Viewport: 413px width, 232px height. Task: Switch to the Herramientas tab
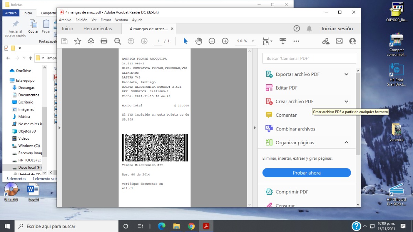click(98, 29)
